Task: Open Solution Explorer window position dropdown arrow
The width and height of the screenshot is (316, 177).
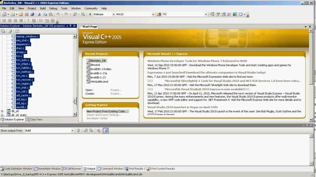Action: pos(67,26)
